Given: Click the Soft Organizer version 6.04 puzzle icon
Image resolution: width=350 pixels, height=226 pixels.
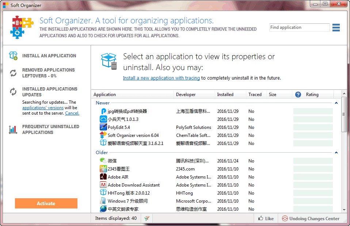Looking at the screenshot, I should click(103, 135).
